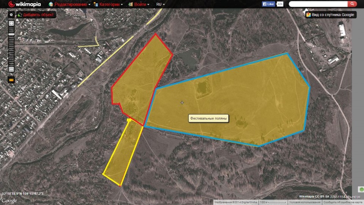Viewport: 364px width, 205px height.
Task: Switch map type via Вид со спутника Google
Action: (x=330, y=15)
